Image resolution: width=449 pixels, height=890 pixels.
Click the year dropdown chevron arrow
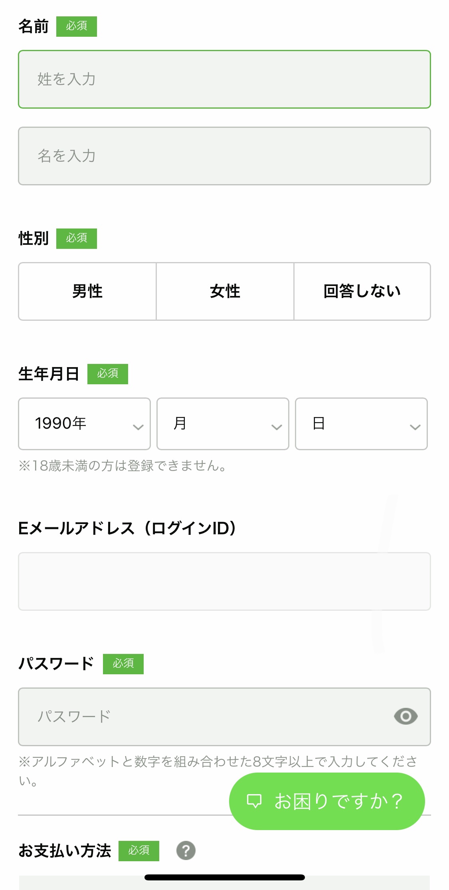[138, 427]
